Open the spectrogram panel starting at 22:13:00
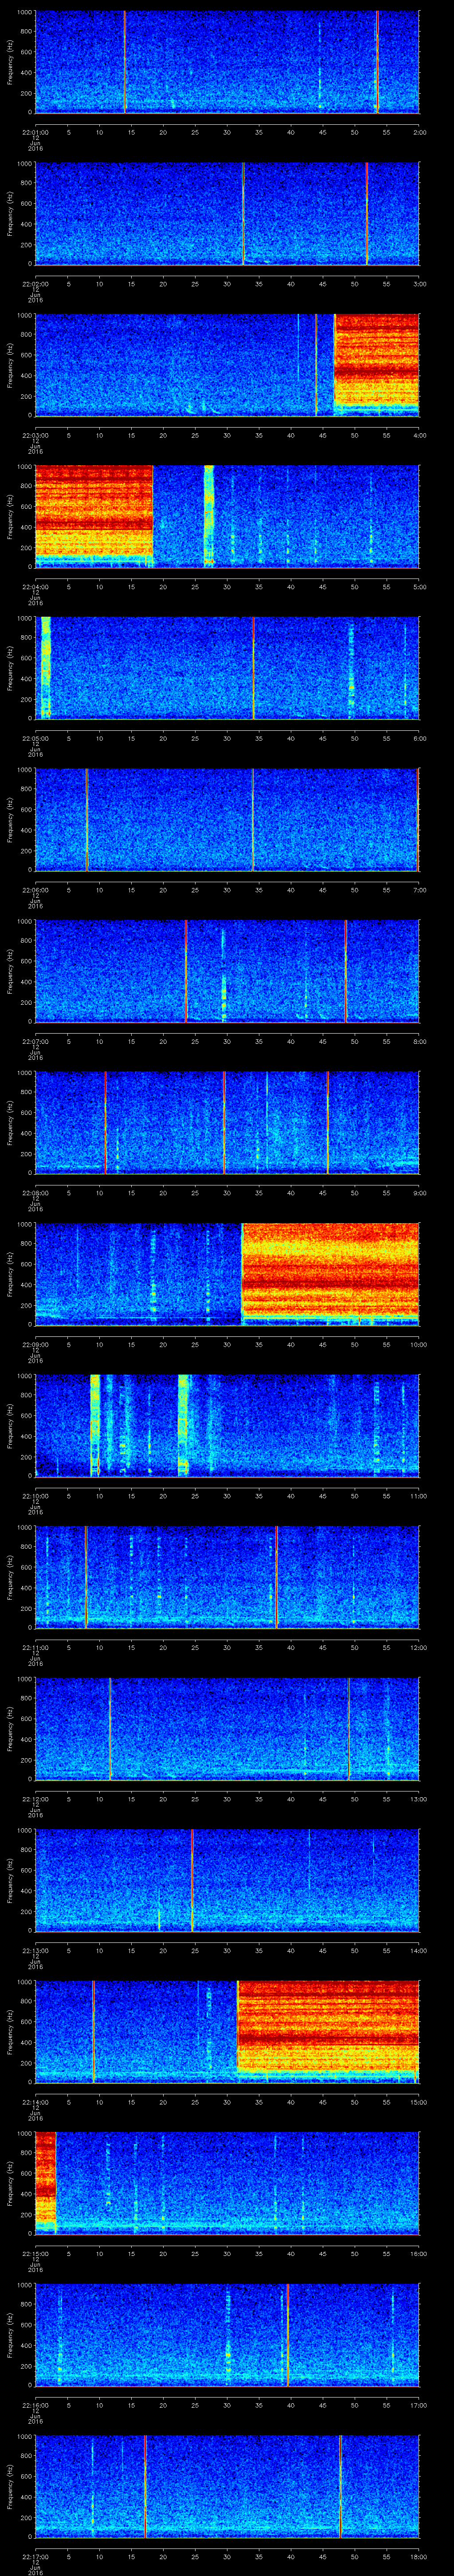This screenshot has height=2576, width=454. (227, 1880)
